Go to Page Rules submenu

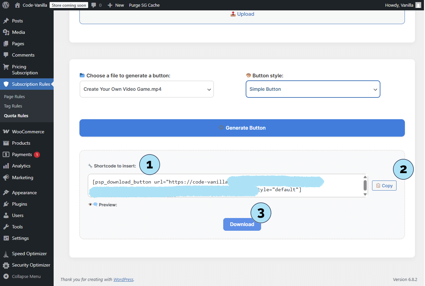(14, 96)
